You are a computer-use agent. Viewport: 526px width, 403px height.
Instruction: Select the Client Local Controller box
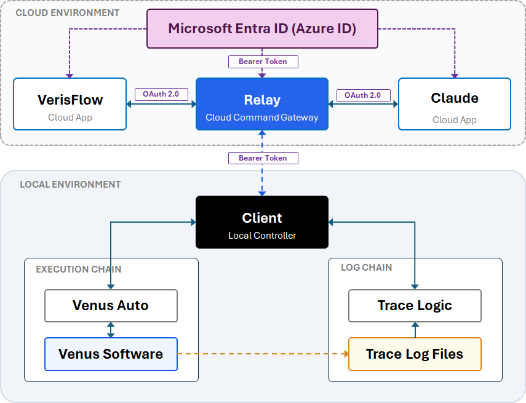[262, 222]
